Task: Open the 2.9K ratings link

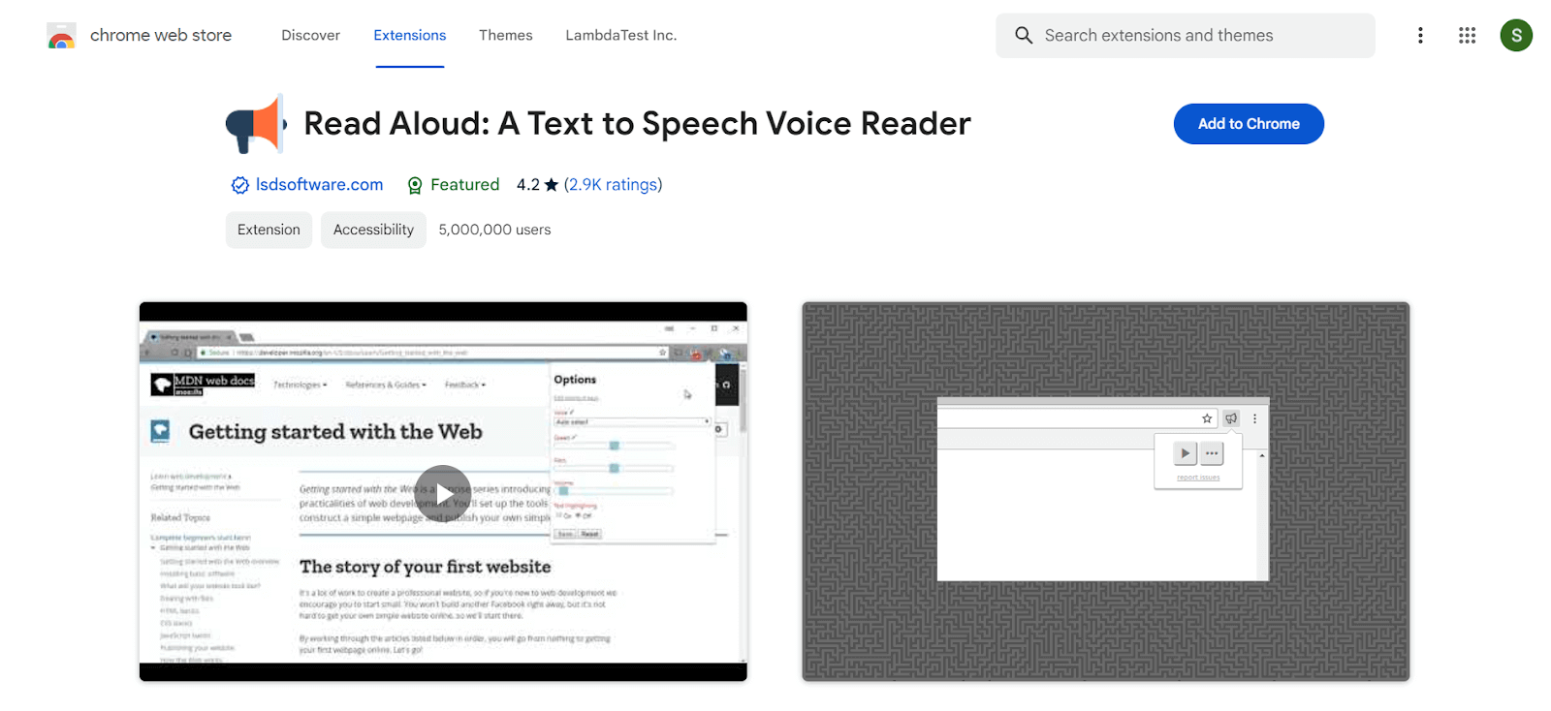Action: pyautogui.click(x=613, y=184)
